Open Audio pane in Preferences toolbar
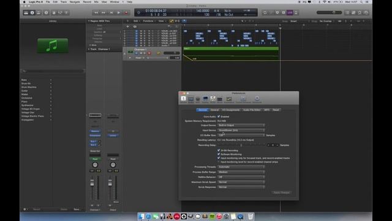Screen dimensions: 392x221 (x=190, y=99)
